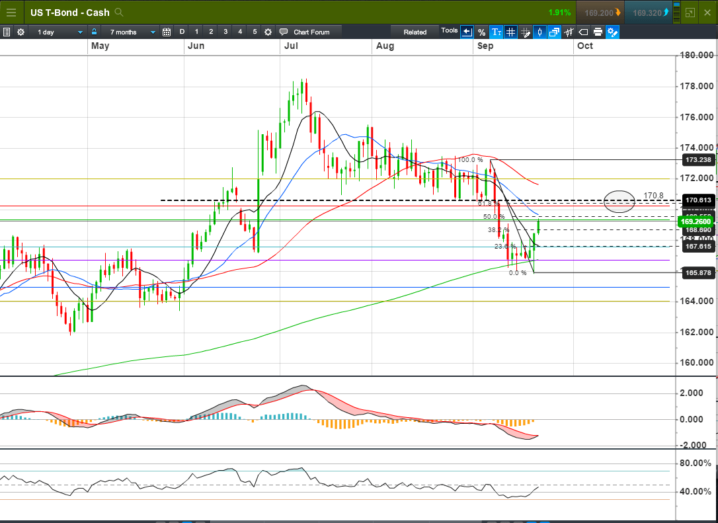The width and height of the screenshot is (718, 523).
Task: Click the 173.238 price label
Action: pyautogui.click(x=698, y=160)
